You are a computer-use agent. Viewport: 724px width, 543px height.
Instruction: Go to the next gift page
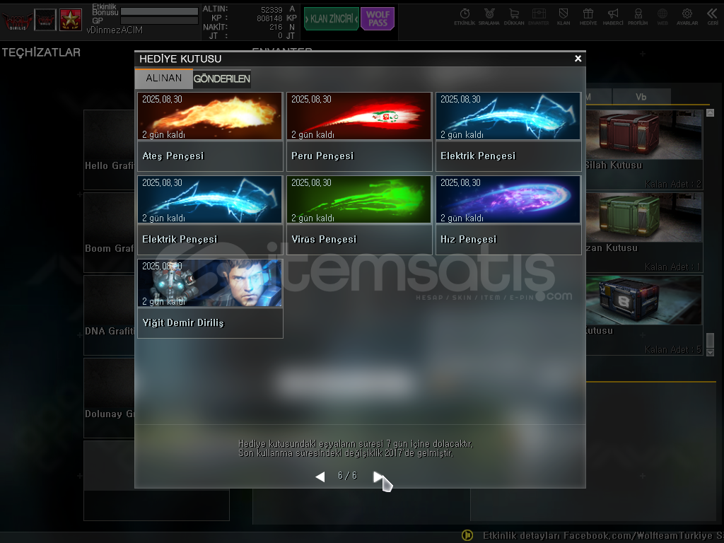coord(378,477)
